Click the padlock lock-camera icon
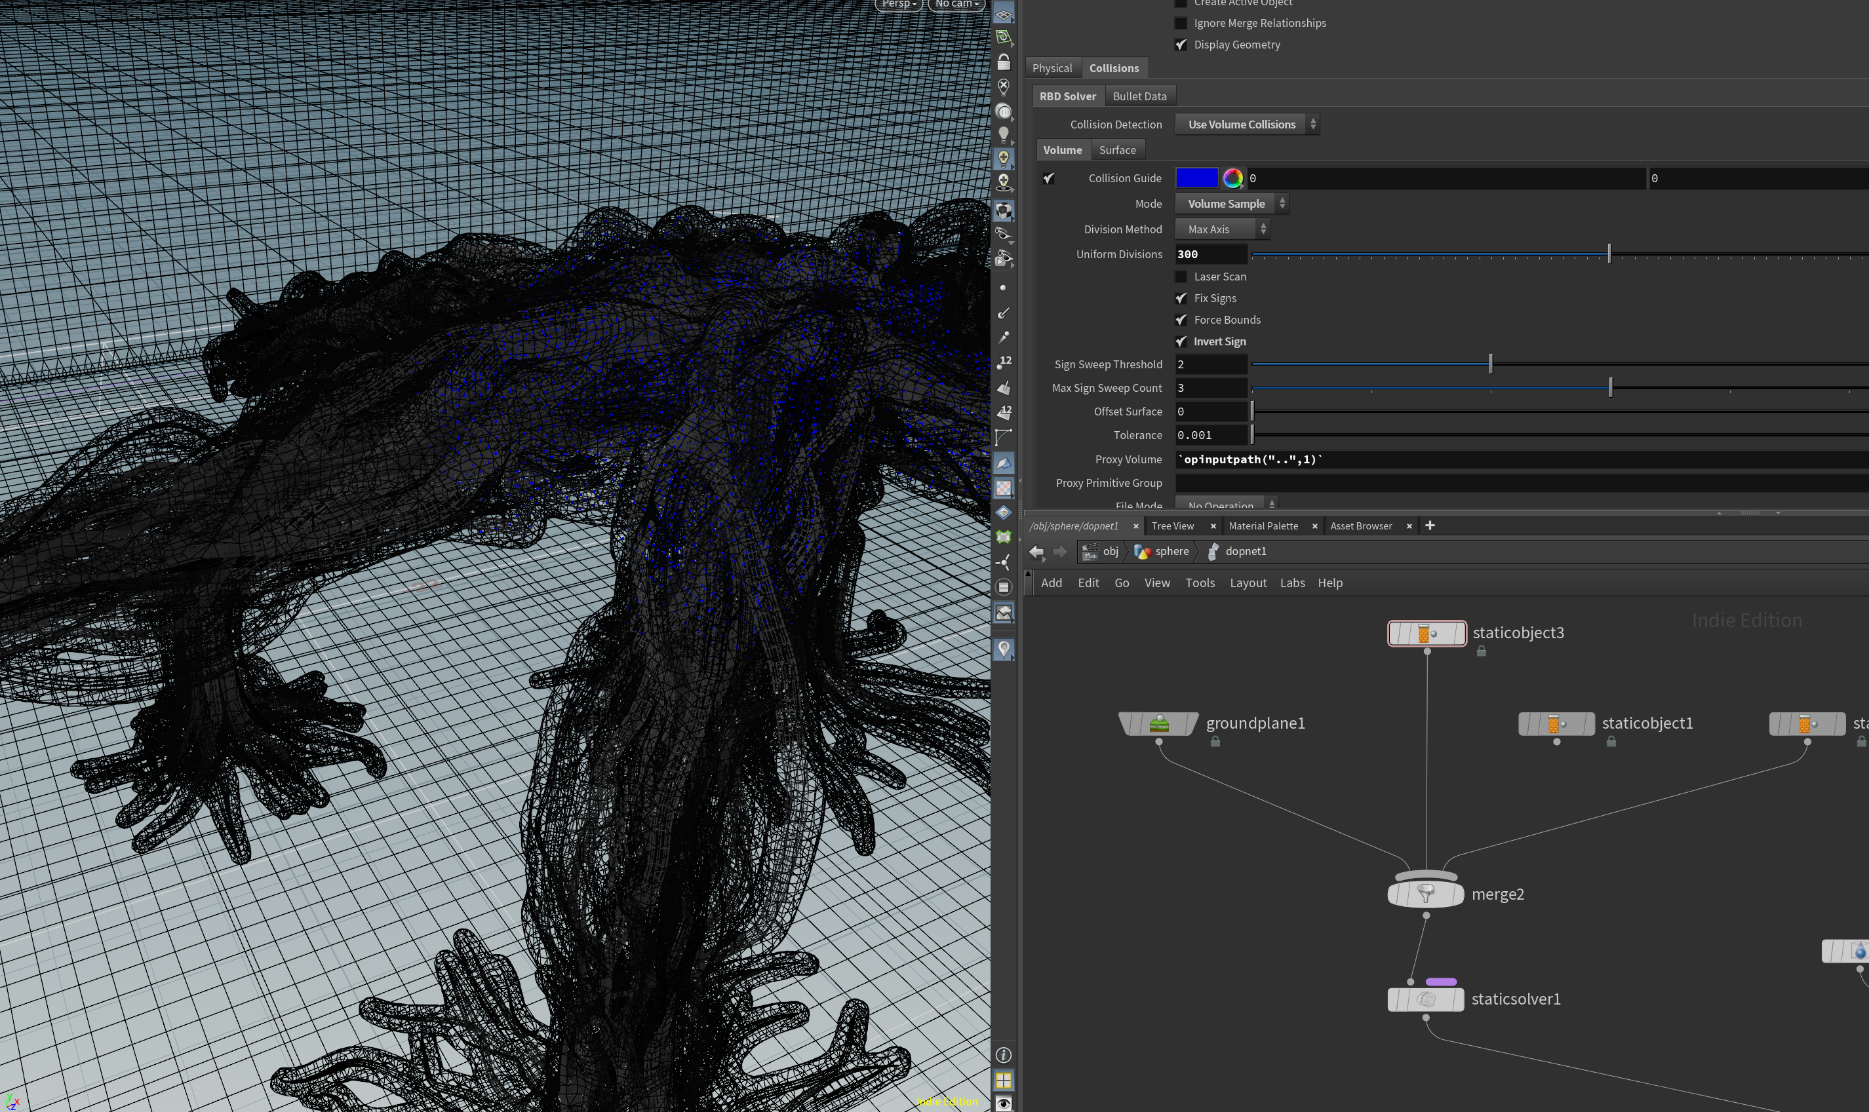This screenshot has height=1112, width=1869. pos(1003,62)
